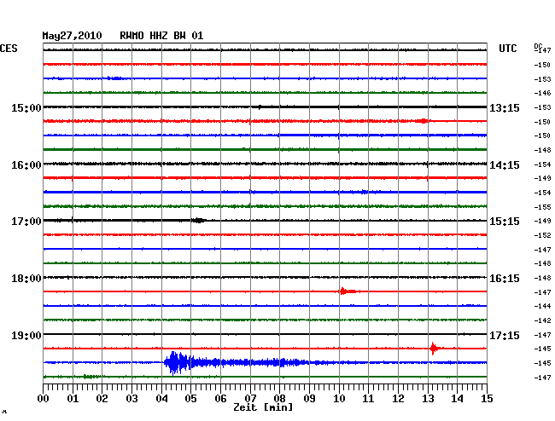Click minute tick label 10 on the axis
The image size is (555, 421).
pos(339,399)
